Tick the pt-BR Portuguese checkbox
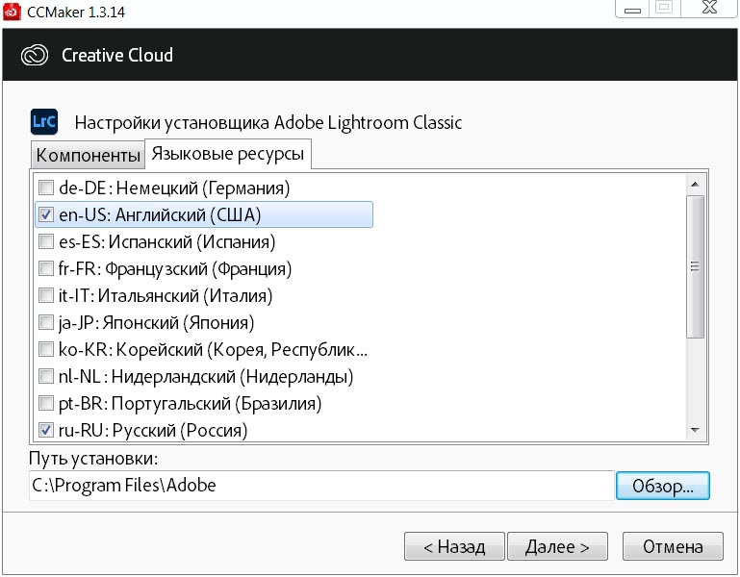This screenshot has height=577, width=740. [46, 403]
